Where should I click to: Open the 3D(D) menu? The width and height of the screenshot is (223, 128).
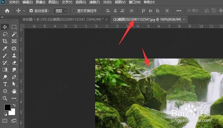(107, 2)
